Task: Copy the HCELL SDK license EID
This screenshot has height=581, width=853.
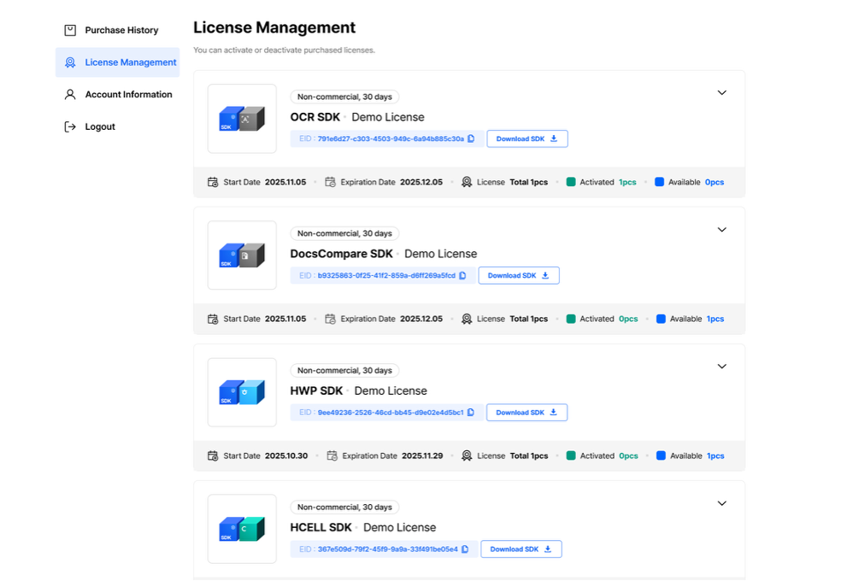Action: tap(467, 549)
